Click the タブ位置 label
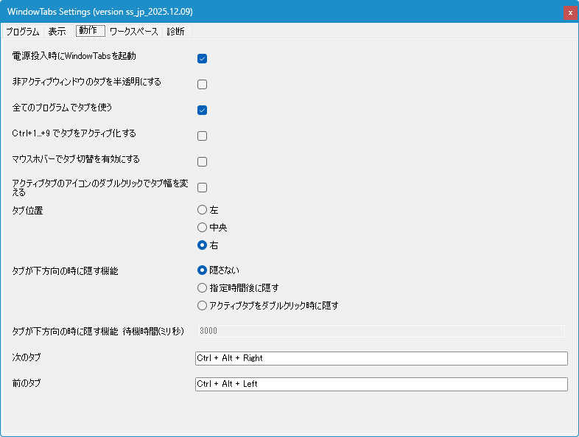This screenshot has width=579, height=437. (x=28, y=211)
